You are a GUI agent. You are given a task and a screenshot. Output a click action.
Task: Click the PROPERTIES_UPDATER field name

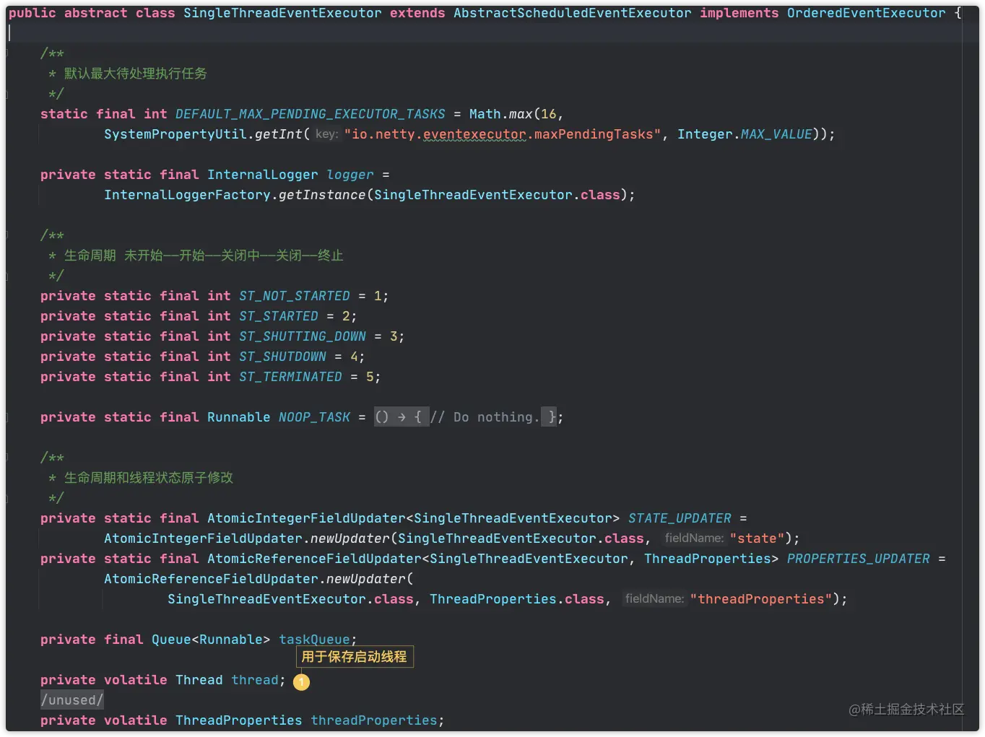859,559
